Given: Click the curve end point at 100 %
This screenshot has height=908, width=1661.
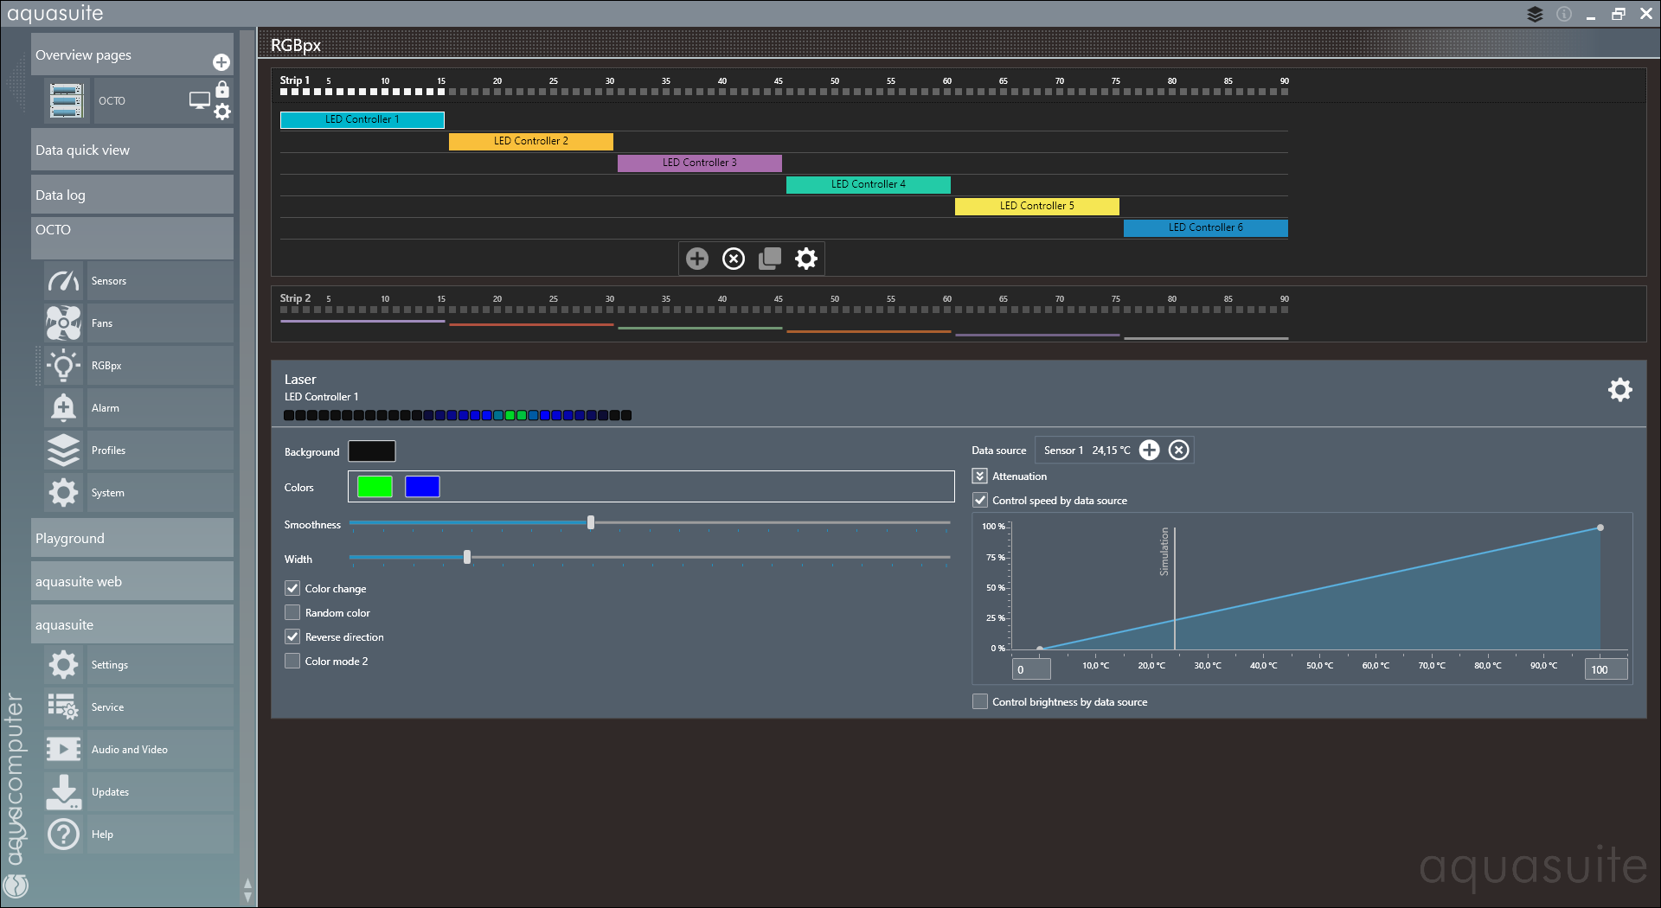Looking at the screenshot, I should pyautogui.click(x=1600, y=528).
